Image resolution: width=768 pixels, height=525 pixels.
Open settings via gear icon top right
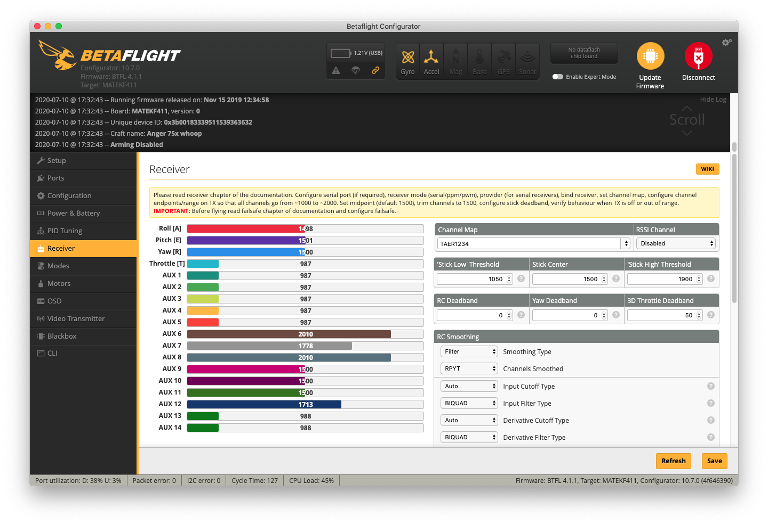(x=726, y=42)
